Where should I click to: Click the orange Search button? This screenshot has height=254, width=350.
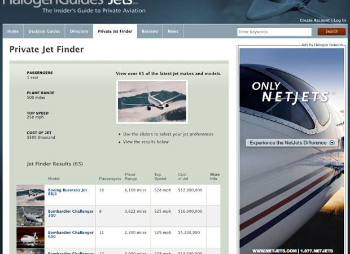(x=331, y=32)
